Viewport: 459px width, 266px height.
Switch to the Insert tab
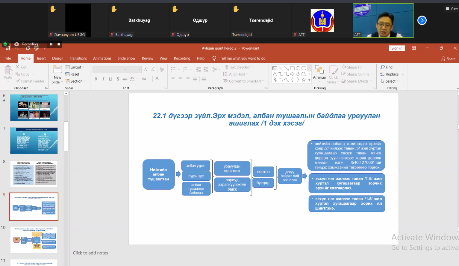[41, 58]
